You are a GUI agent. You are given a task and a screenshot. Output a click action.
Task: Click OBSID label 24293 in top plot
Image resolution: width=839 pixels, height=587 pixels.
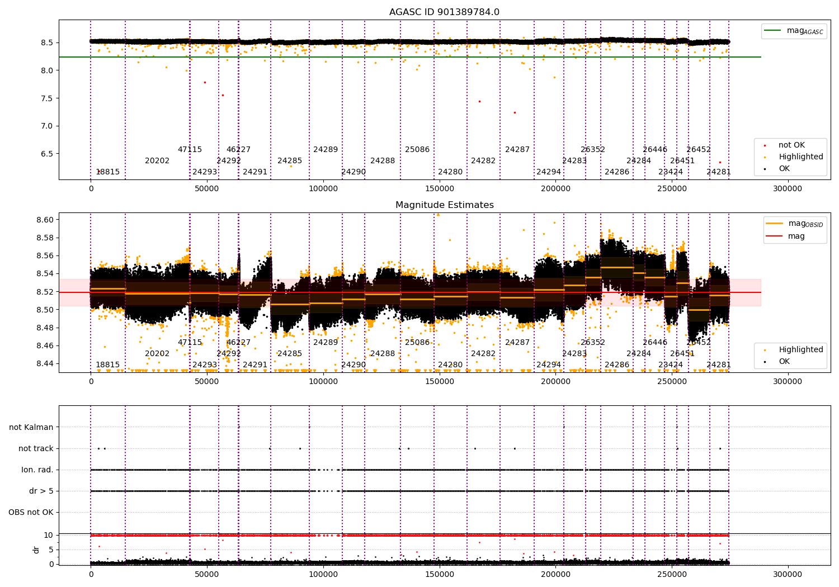[205, 172]
